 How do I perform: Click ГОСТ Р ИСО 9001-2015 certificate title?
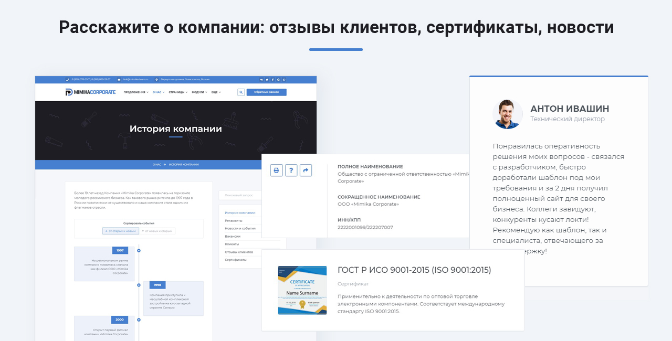click(414, 270)
